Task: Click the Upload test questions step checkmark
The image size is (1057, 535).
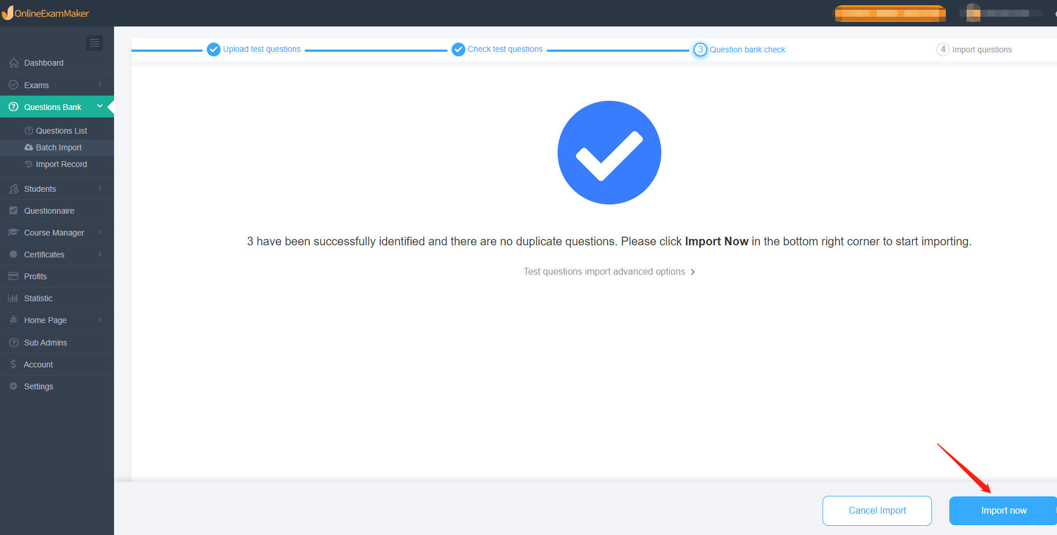Action: pyautogui.click(x=214, y=50)
